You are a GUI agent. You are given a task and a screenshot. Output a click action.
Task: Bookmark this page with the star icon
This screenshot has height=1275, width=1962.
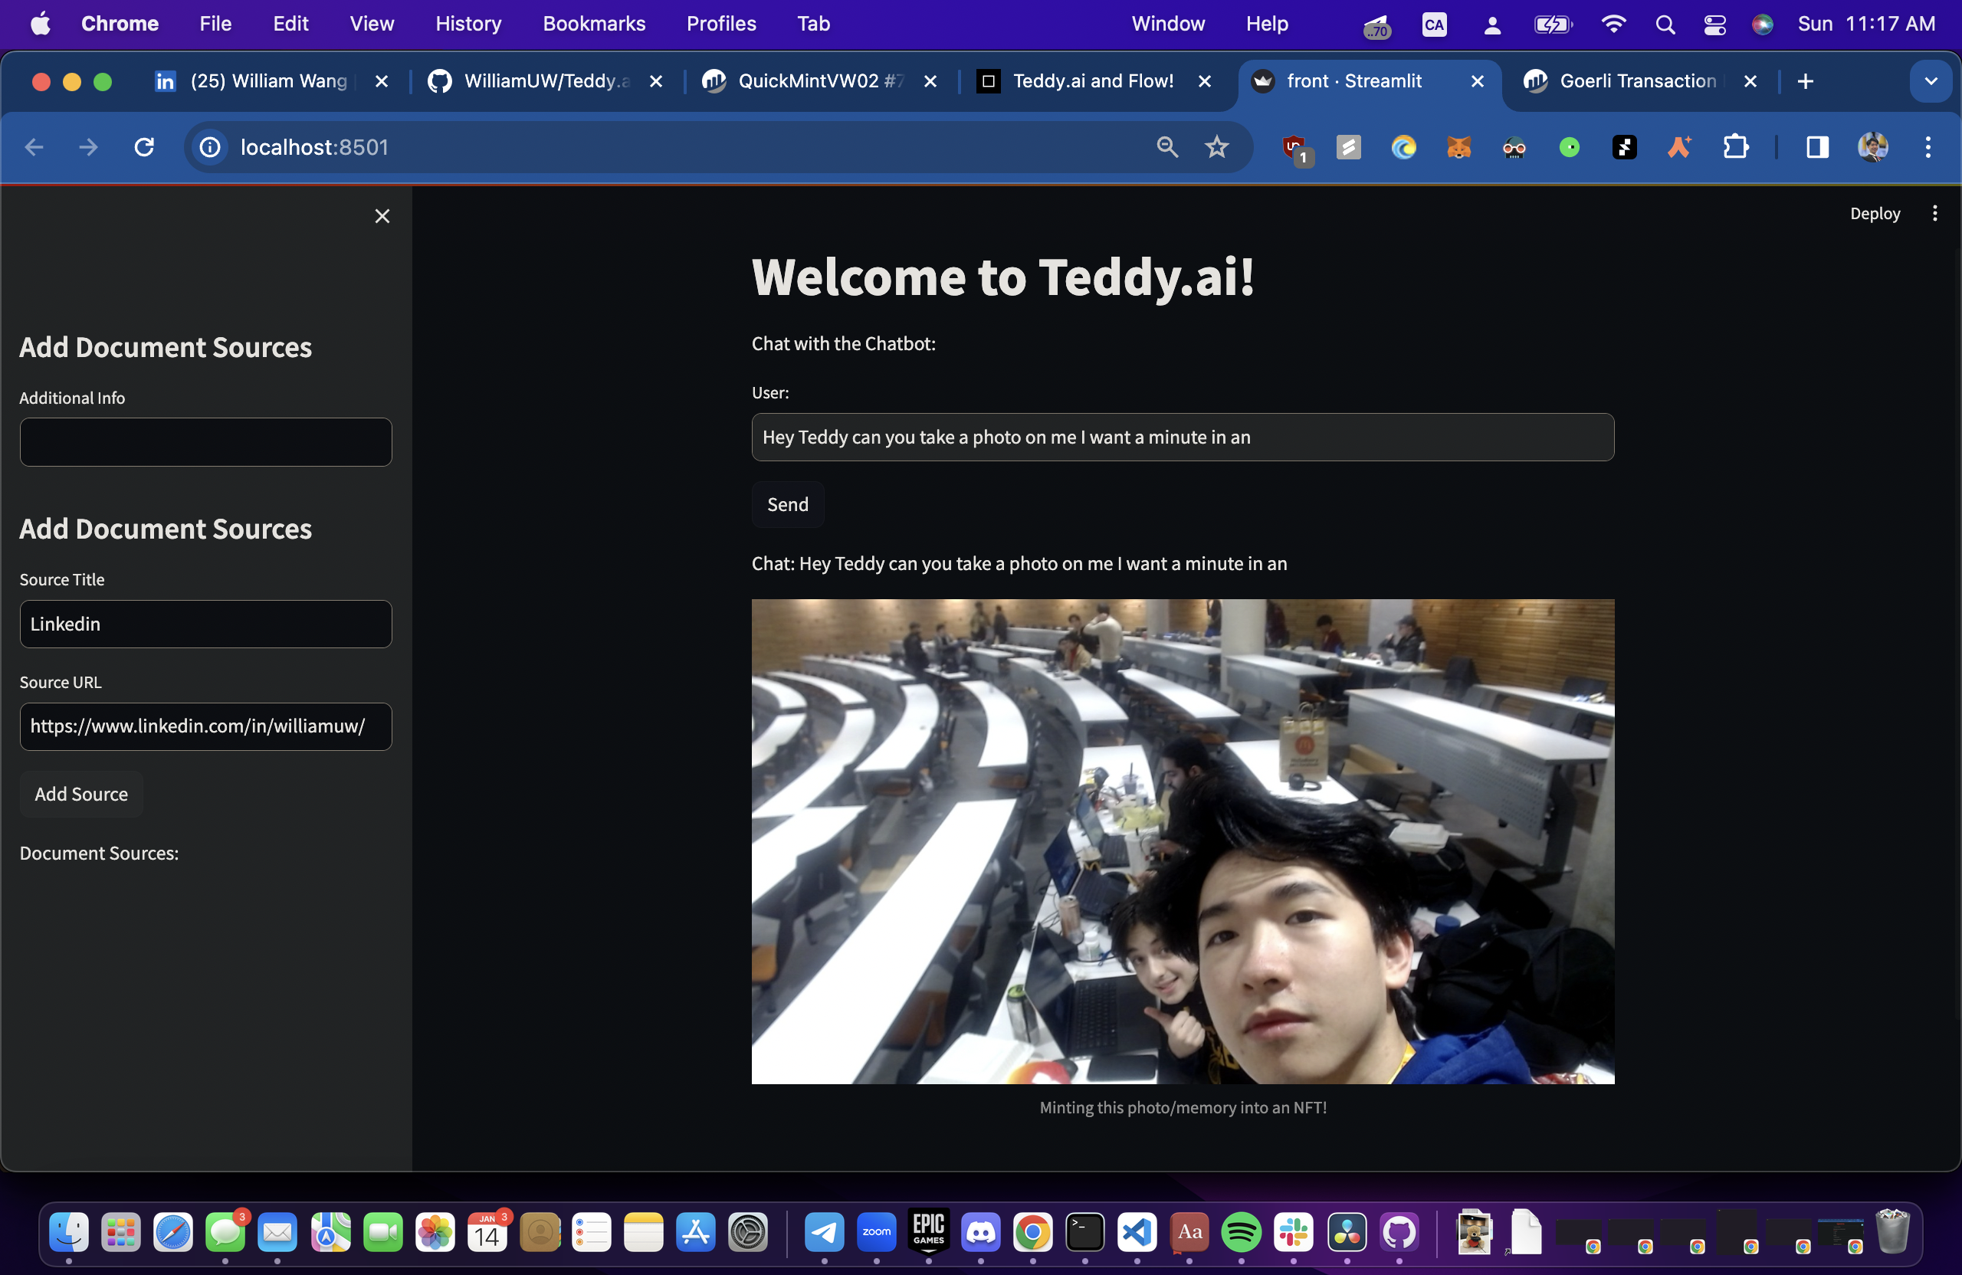(1217, 148)
